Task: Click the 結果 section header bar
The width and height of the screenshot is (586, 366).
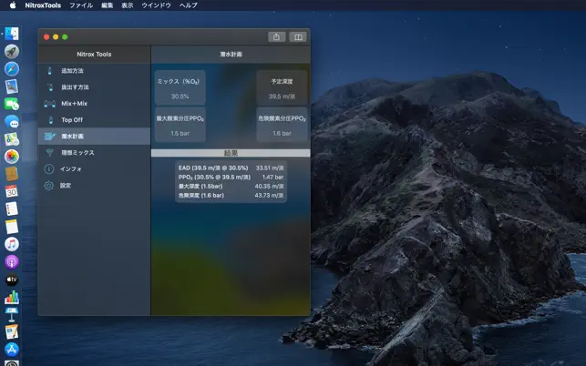Action: pos(231,153)
